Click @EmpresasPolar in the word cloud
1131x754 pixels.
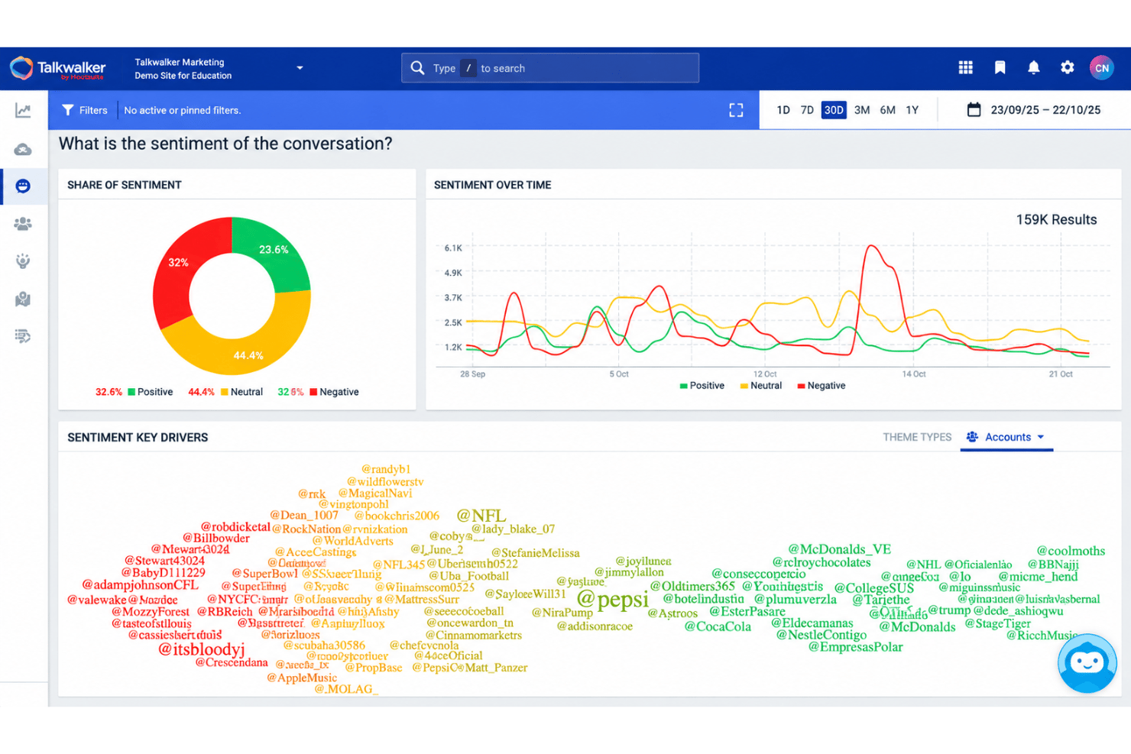coord(856,647)
